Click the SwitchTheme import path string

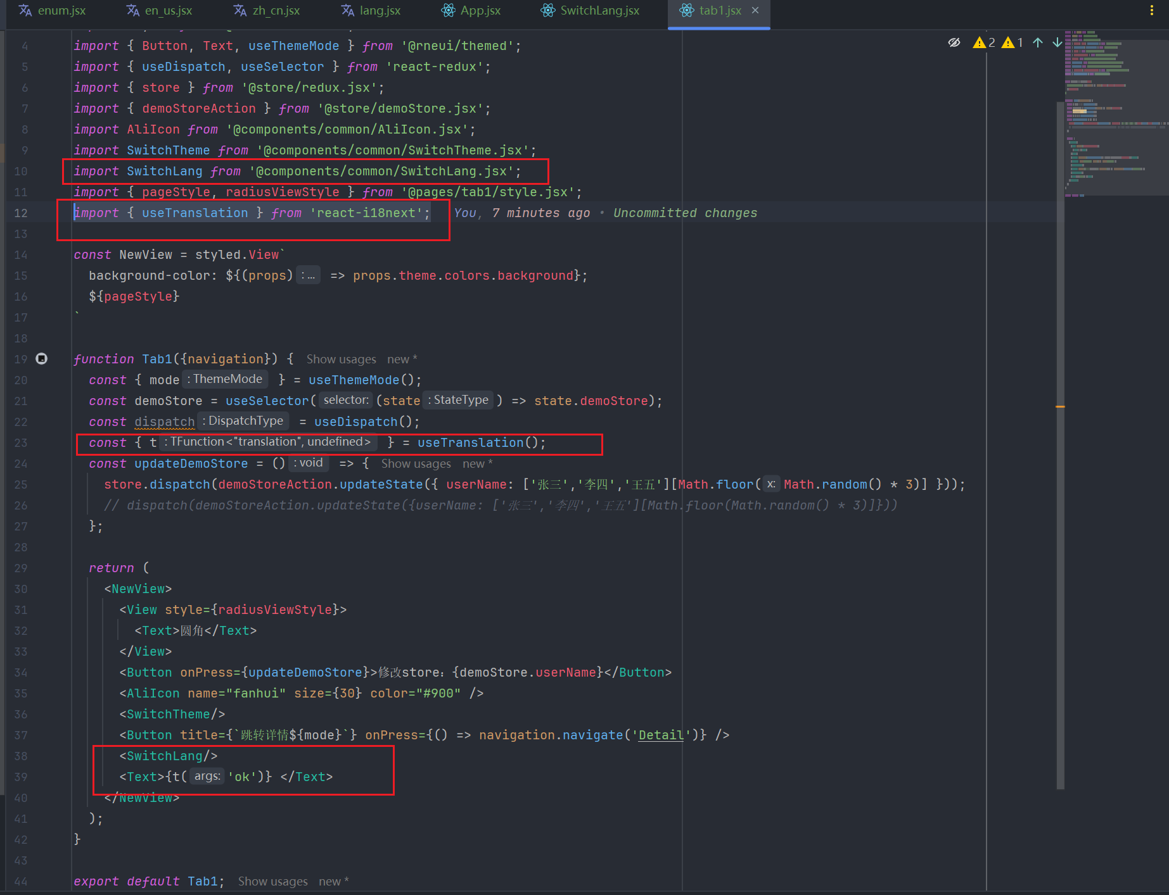(x=392, y=151)
